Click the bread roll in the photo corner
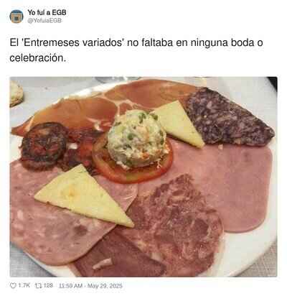 click(x=16, y=92)
